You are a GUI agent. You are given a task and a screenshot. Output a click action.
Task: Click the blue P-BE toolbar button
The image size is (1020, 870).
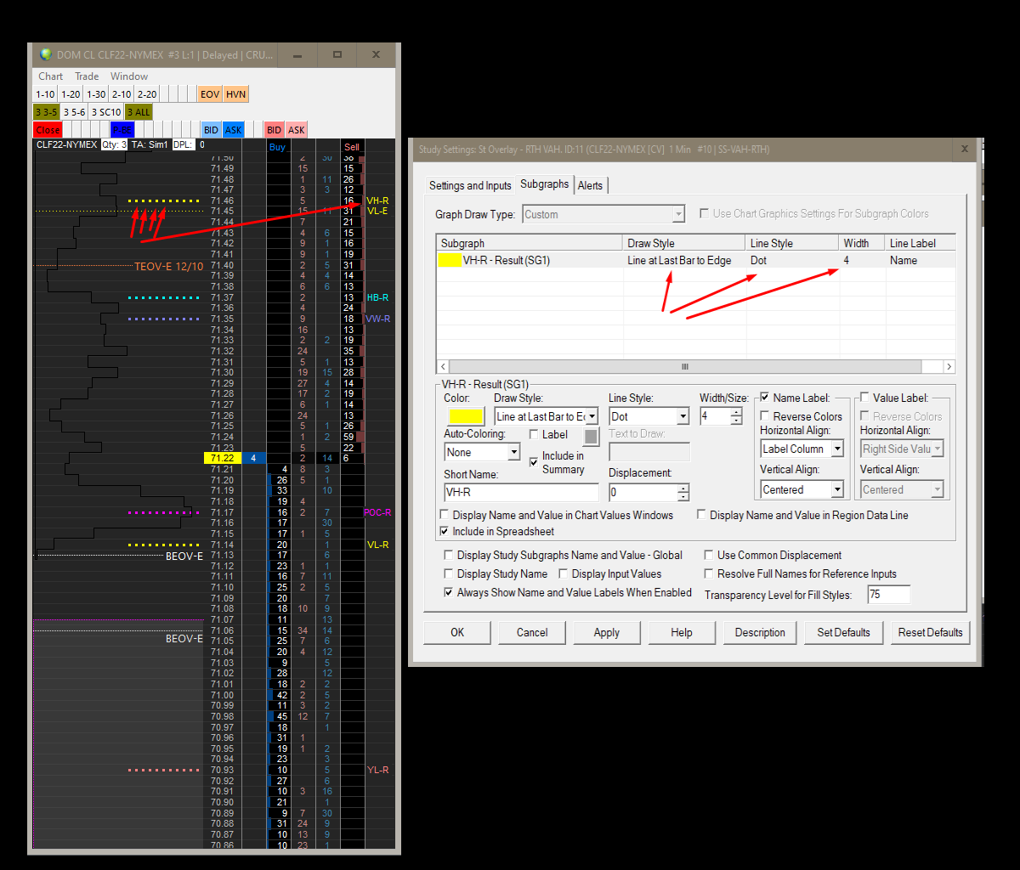coord(122,130)
